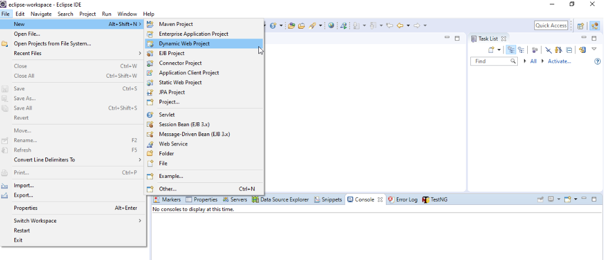Switch to the Error Log tab
615x260 pixels.
pos(403,200)
